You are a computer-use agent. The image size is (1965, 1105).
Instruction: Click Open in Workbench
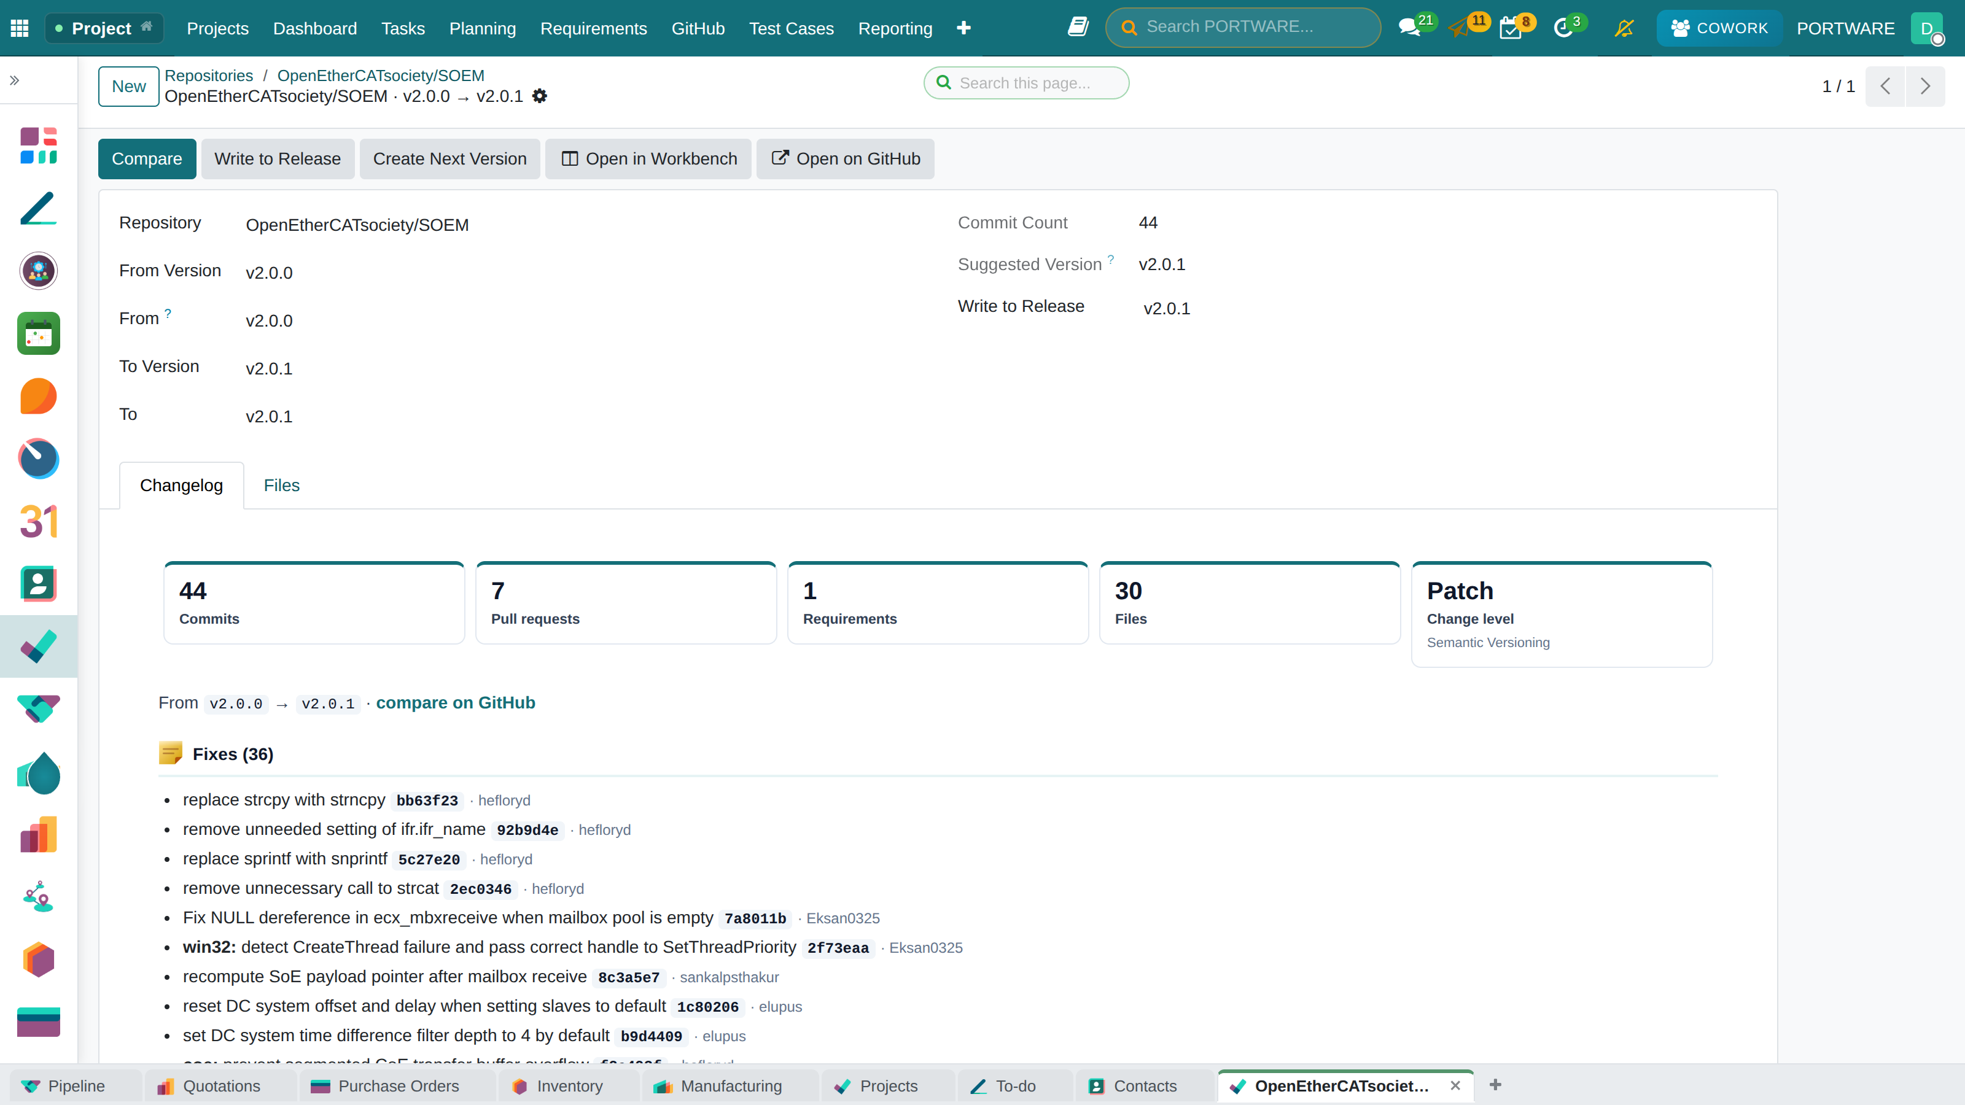[x=649, y=158]
